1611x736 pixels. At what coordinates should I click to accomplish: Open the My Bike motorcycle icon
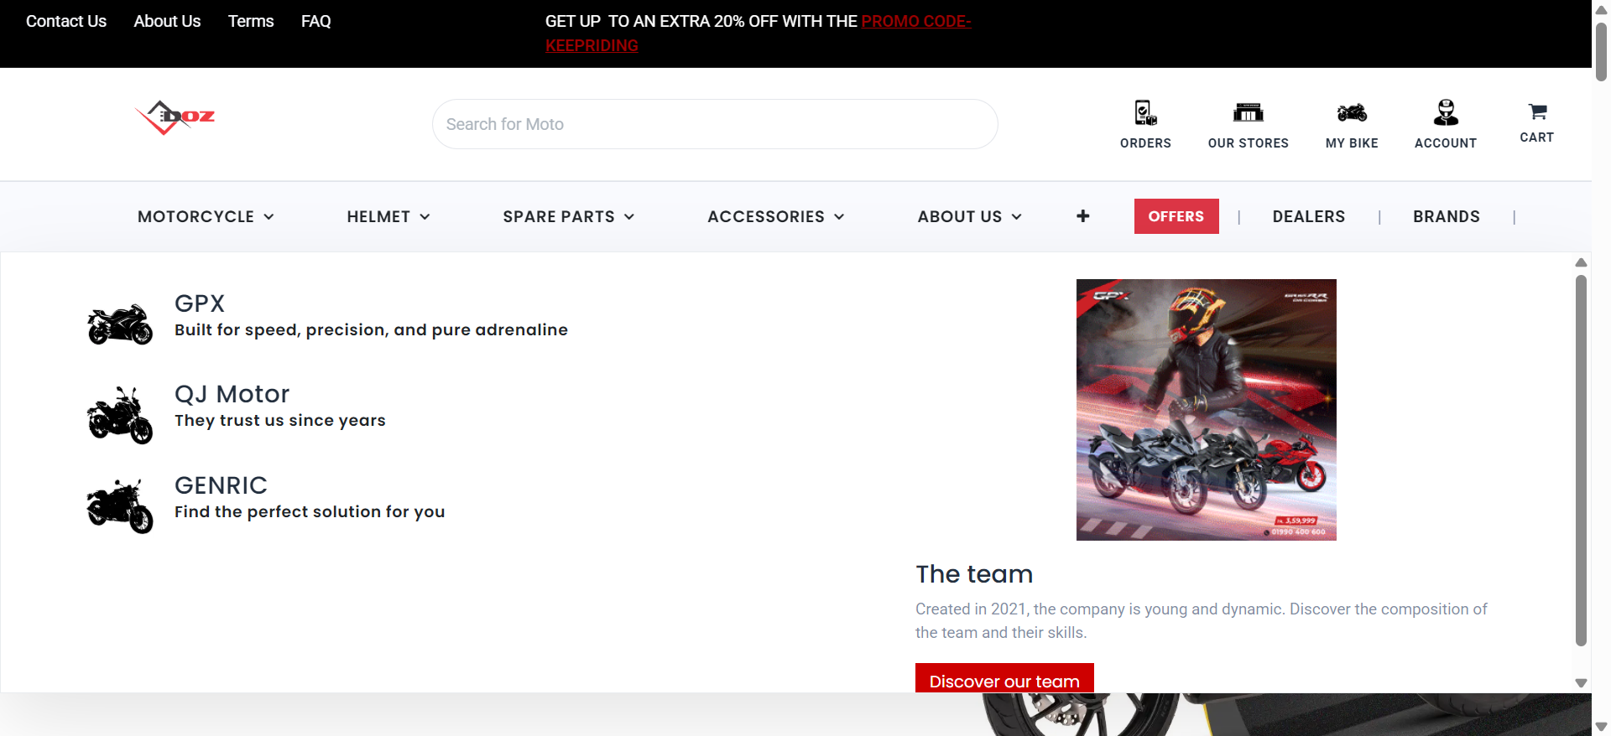1352,112
